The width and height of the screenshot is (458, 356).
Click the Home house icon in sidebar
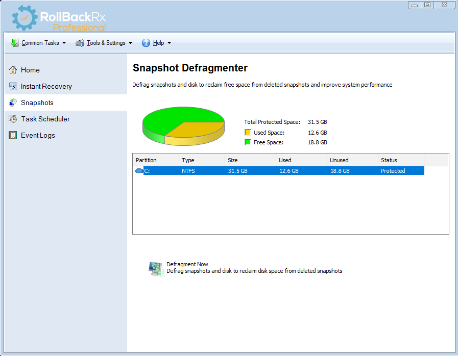tap(13, 70)
